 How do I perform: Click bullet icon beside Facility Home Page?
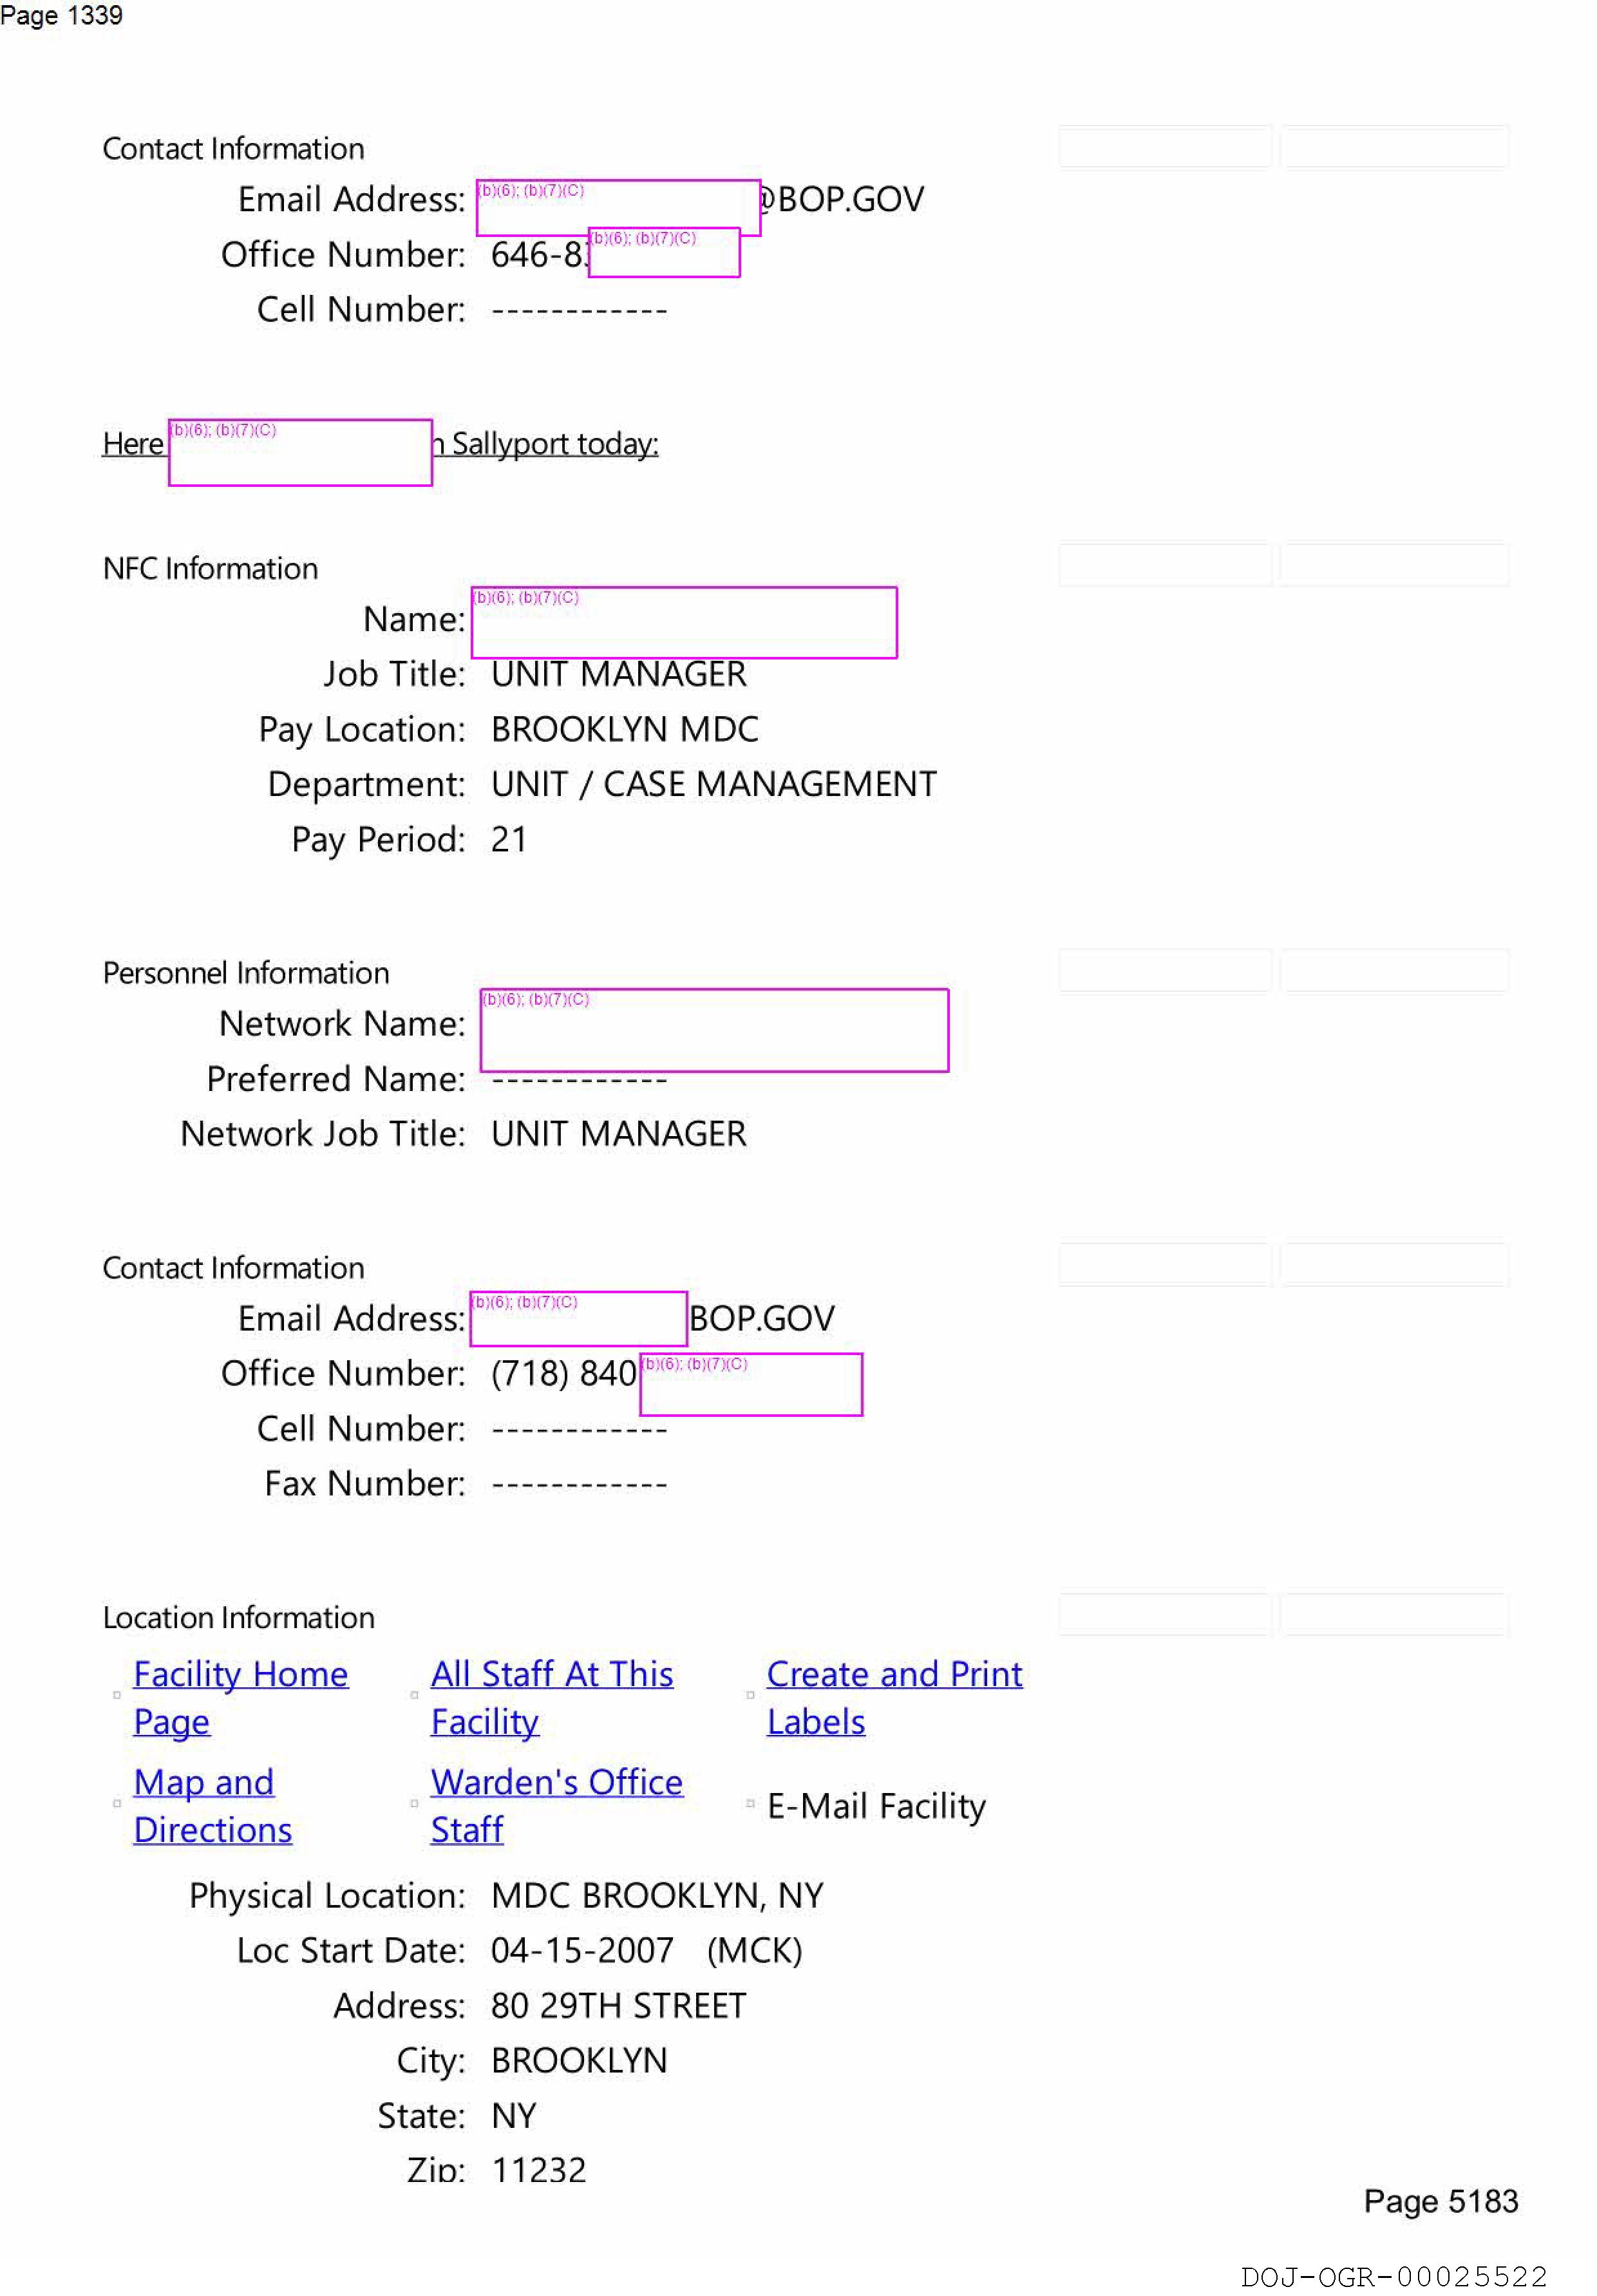[x=117, y=1696]
